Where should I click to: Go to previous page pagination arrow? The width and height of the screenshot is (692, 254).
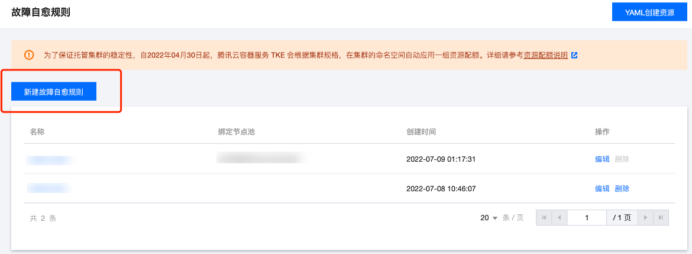tap(559, 218)
